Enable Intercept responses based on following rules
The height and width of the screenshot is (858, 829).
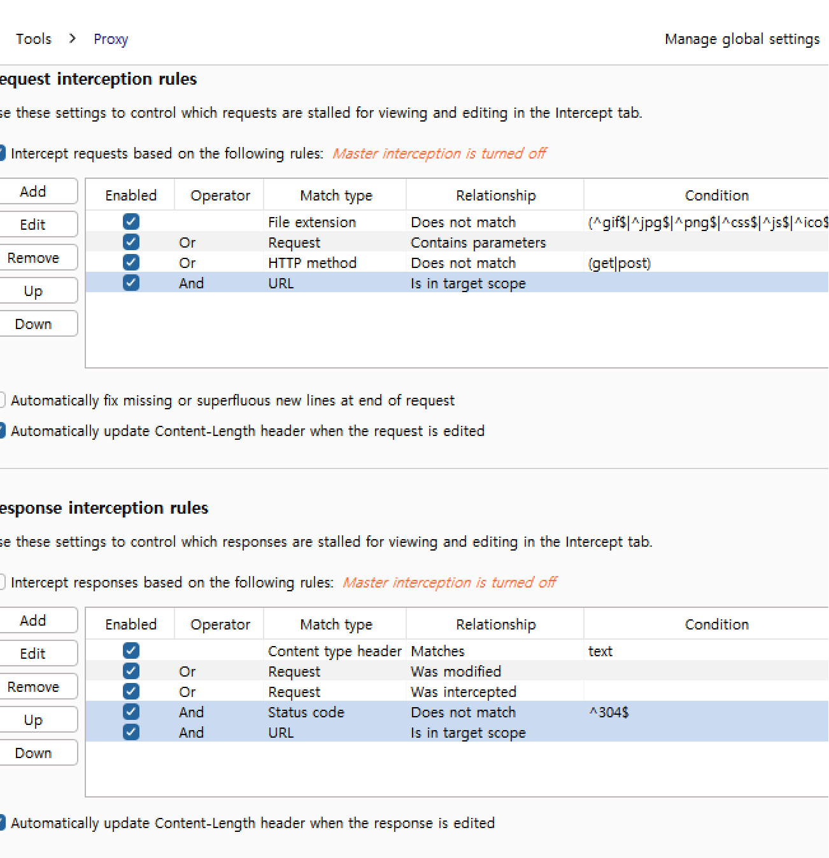click(2, 582)
